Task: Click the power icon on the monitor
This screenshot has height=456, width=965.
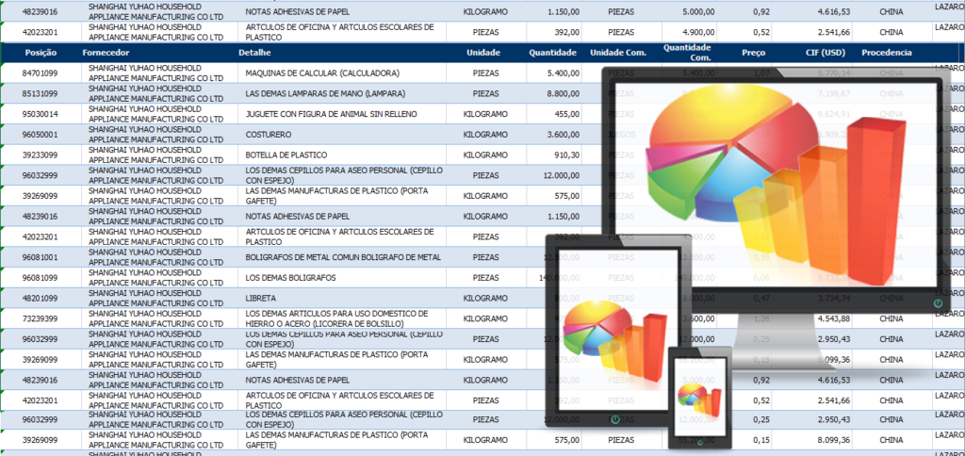Action: tap(936, 303)
